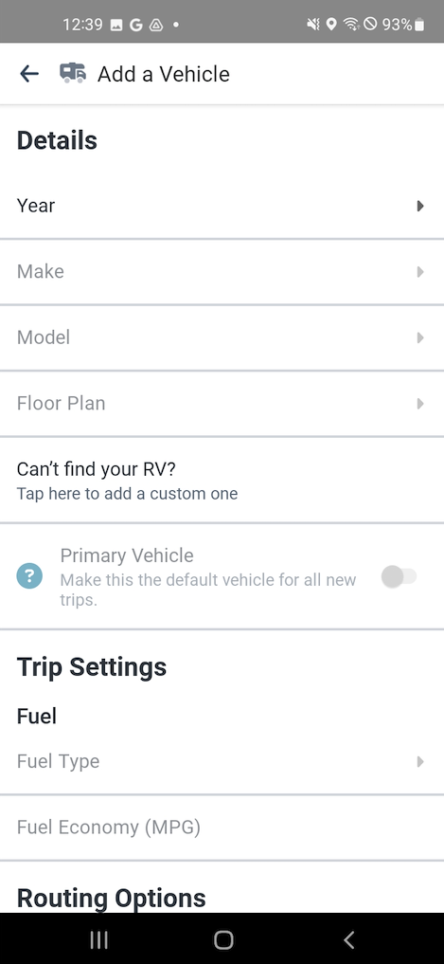The image size is (444, 964).
Task: Tap the back arrow in header
Action: pos(28,74)
